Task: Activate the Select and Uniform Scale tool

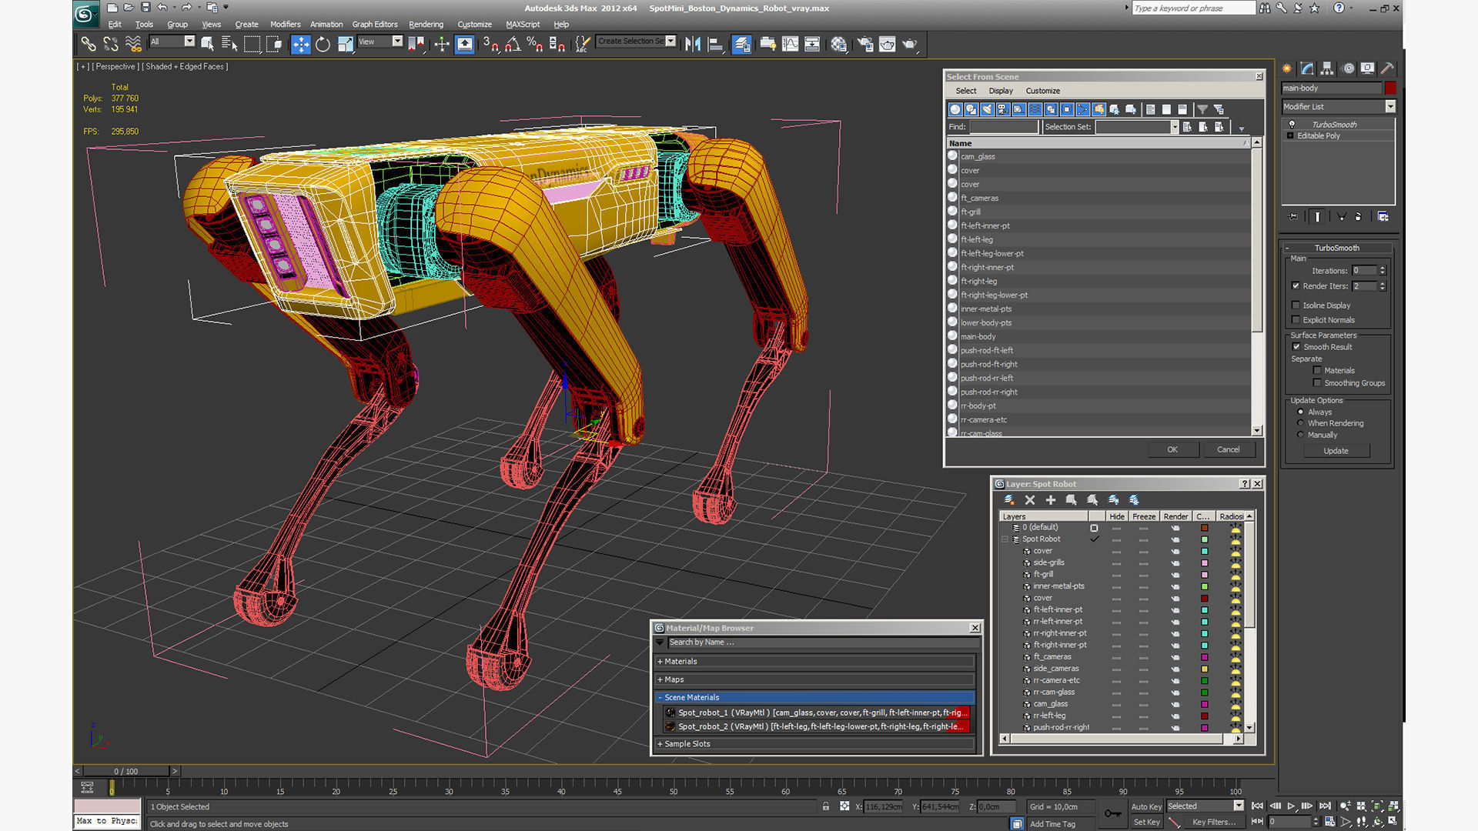Action: point(345,44)
